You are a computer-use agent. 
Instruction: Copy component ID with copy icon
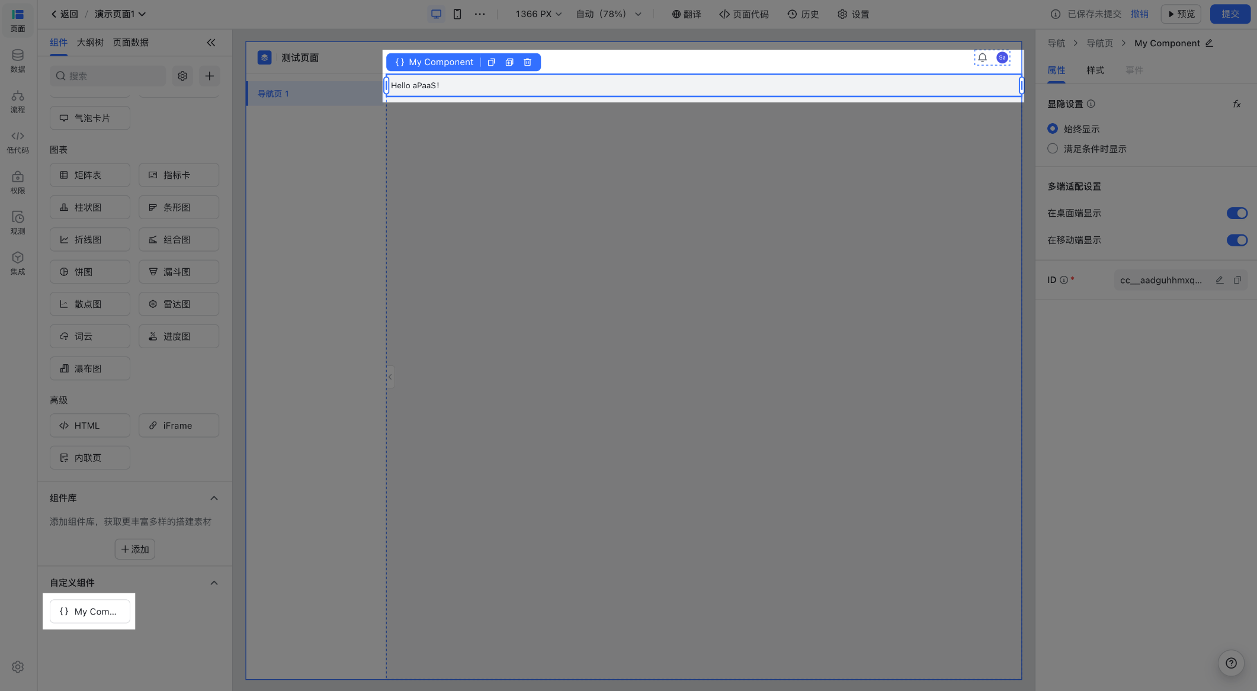(x=1237, y=280)
